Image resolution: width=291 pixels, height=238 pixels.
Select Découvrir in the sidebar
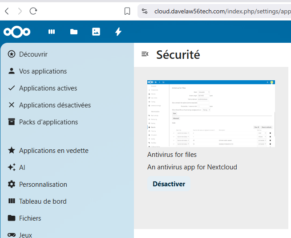pyautogui.click(x=33, y=54)
